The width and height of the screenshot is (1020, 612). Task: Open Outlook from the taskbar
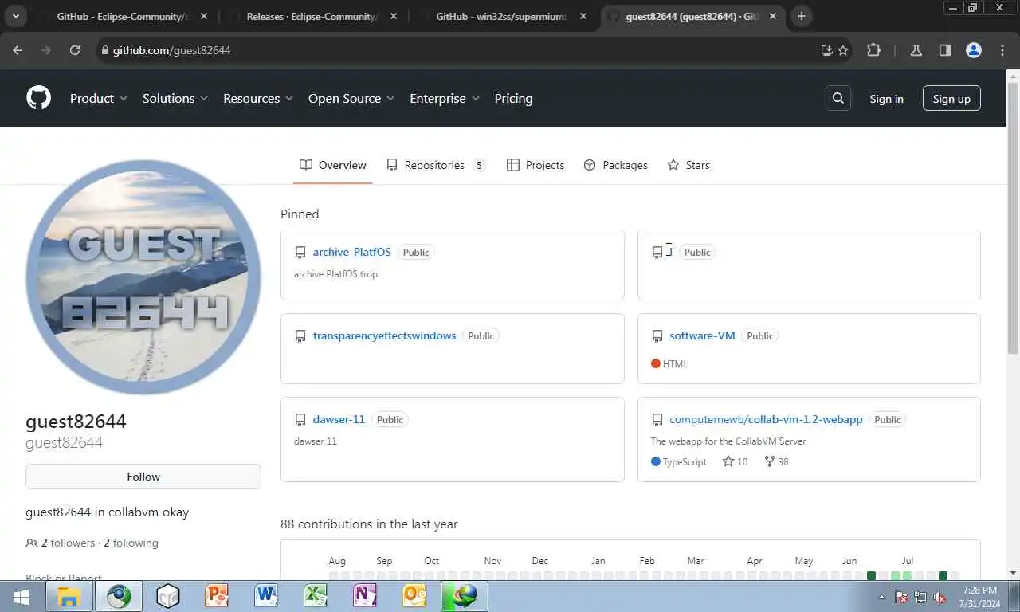[414, 596]
